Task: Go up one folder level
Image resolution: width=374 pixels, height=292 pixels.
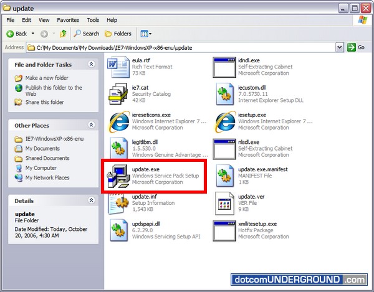Action: point(63,34)
